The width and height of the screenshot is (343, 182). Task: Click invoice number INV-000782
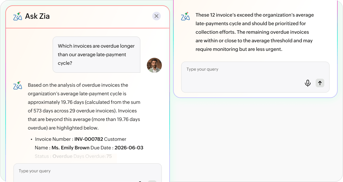(89, 139)
